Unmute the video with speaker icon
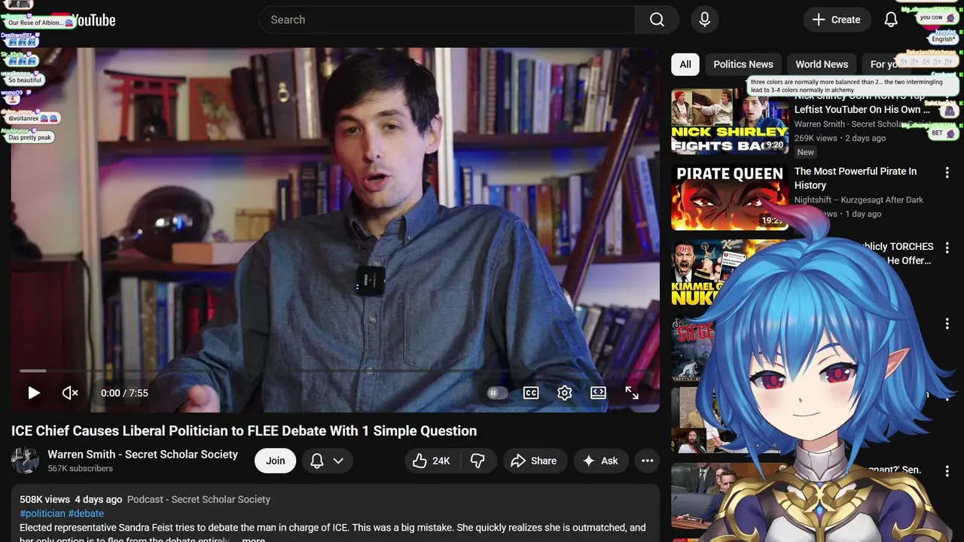The image size is (964, 542). [70, 393]
